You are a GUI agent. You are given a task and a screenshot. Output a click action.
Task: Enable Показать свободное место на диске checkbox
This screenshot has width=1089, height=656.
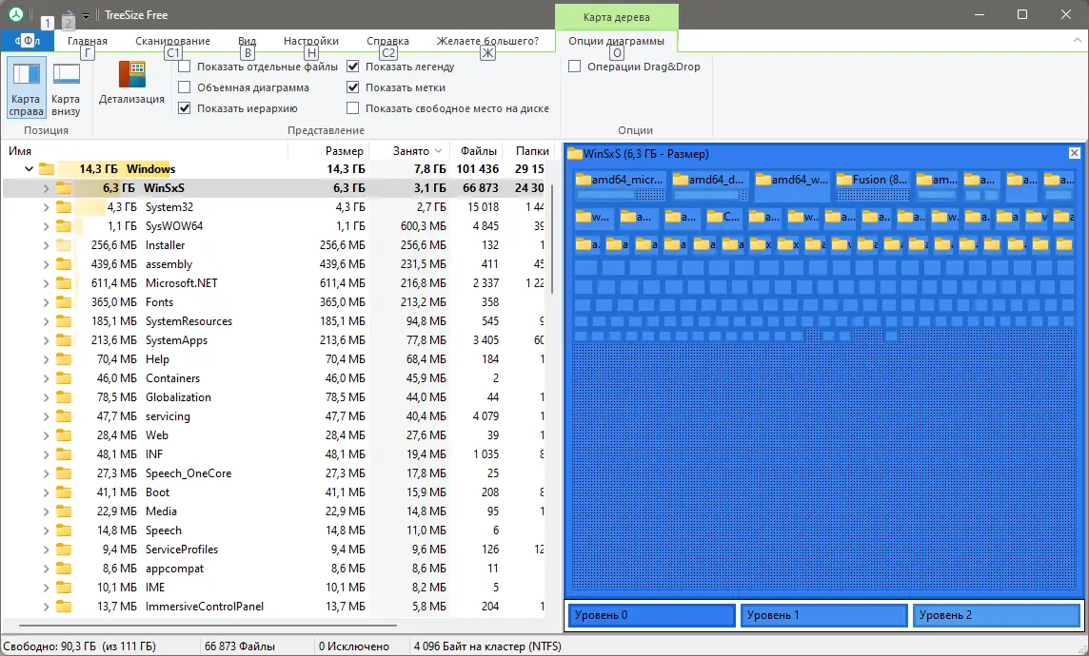tap(353, 108)
